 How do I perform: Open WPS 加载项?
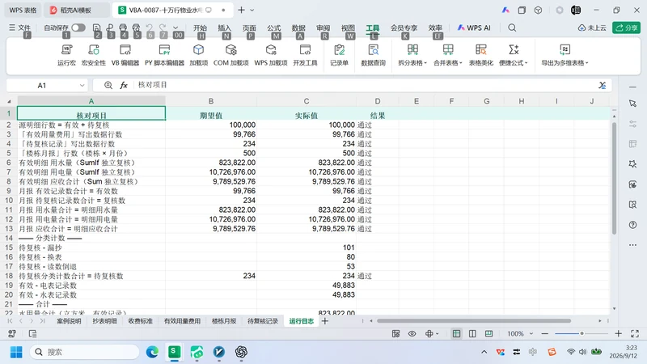tap(271, 55)
